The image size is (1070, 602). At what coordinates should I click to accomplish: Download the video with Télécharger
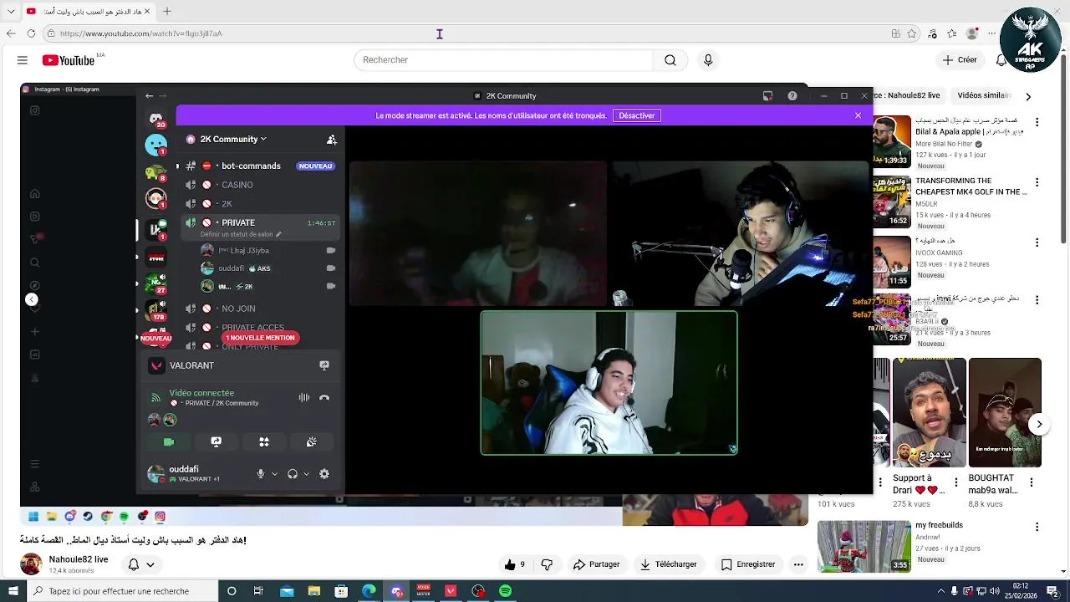click(x=668, y=564)
